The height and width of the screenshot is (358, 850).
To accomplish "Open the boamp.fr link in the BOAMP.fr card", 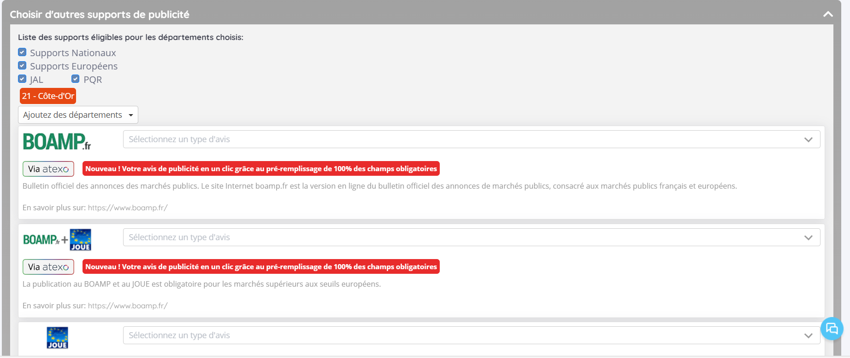I will click(128, 208).
